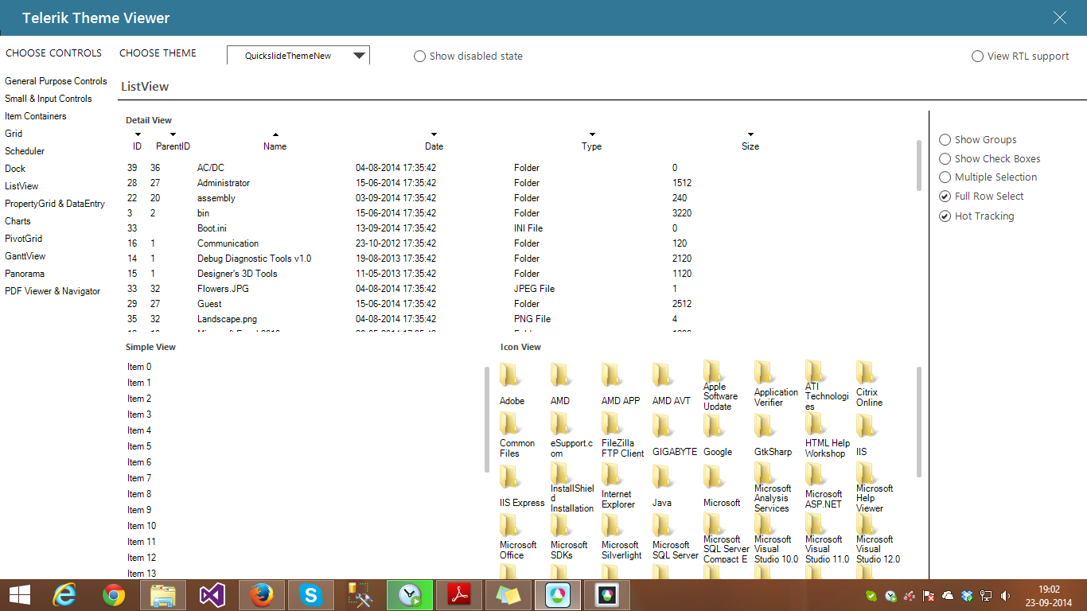Select the Microsoft ASP.NET folder icon

point(816,475)
